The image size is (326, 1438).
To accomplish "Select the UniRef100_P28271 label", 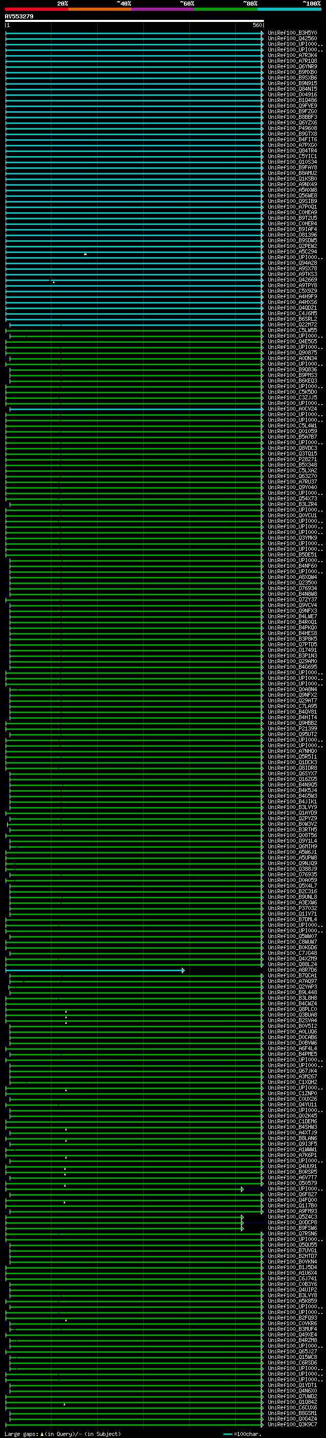I will click(292, 459).
